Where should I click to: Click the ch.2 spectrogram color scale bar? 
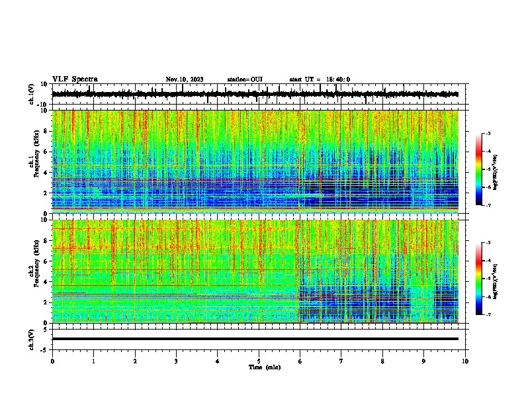(x=478, y=279)
